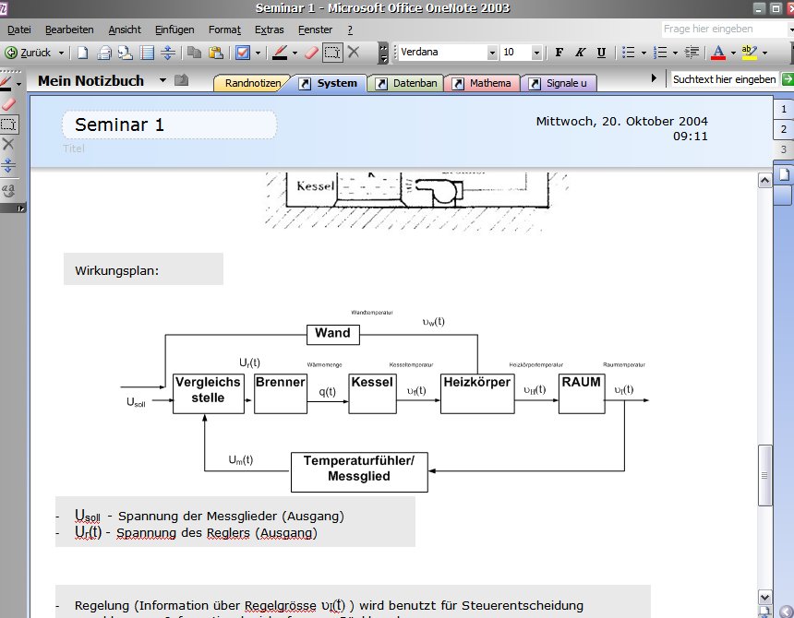Open the Ansicht menu
794x618 pixels.
(125, 30)
